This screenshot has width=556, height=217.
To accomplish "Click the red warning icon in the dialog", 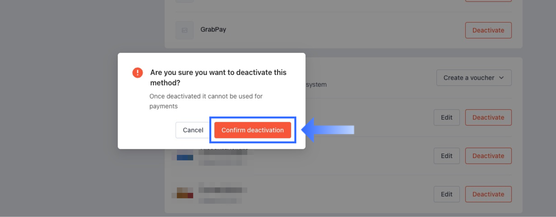I will pyautogui.click(x=137, y=72).
